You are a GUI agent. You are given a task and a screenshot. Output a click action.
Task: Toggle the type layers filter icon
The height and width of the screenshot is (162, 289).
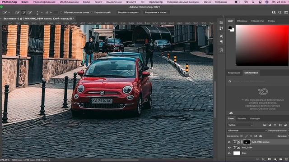tap(275, 125)
